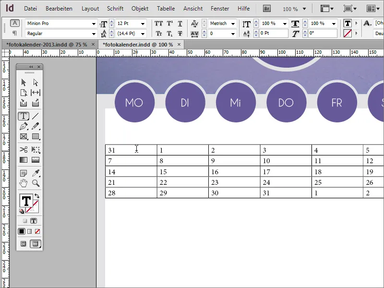Select the Hand tool
This screenshot has width=384, height=288.
[x=24, y=183]
